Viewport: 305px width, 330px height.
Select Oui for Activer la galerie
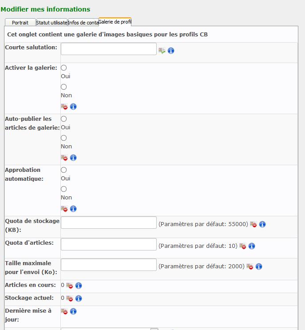pos(64,68)
